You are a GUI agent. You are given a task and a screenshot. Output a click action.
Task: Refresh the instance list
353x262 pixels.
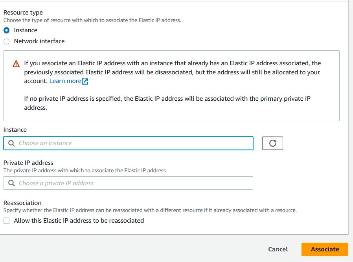click(272, 143)
